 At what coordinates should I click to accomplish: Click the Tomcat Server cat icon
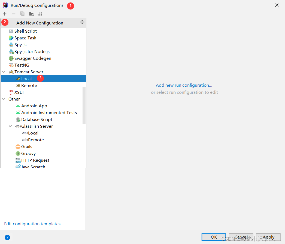coord(11,72)
